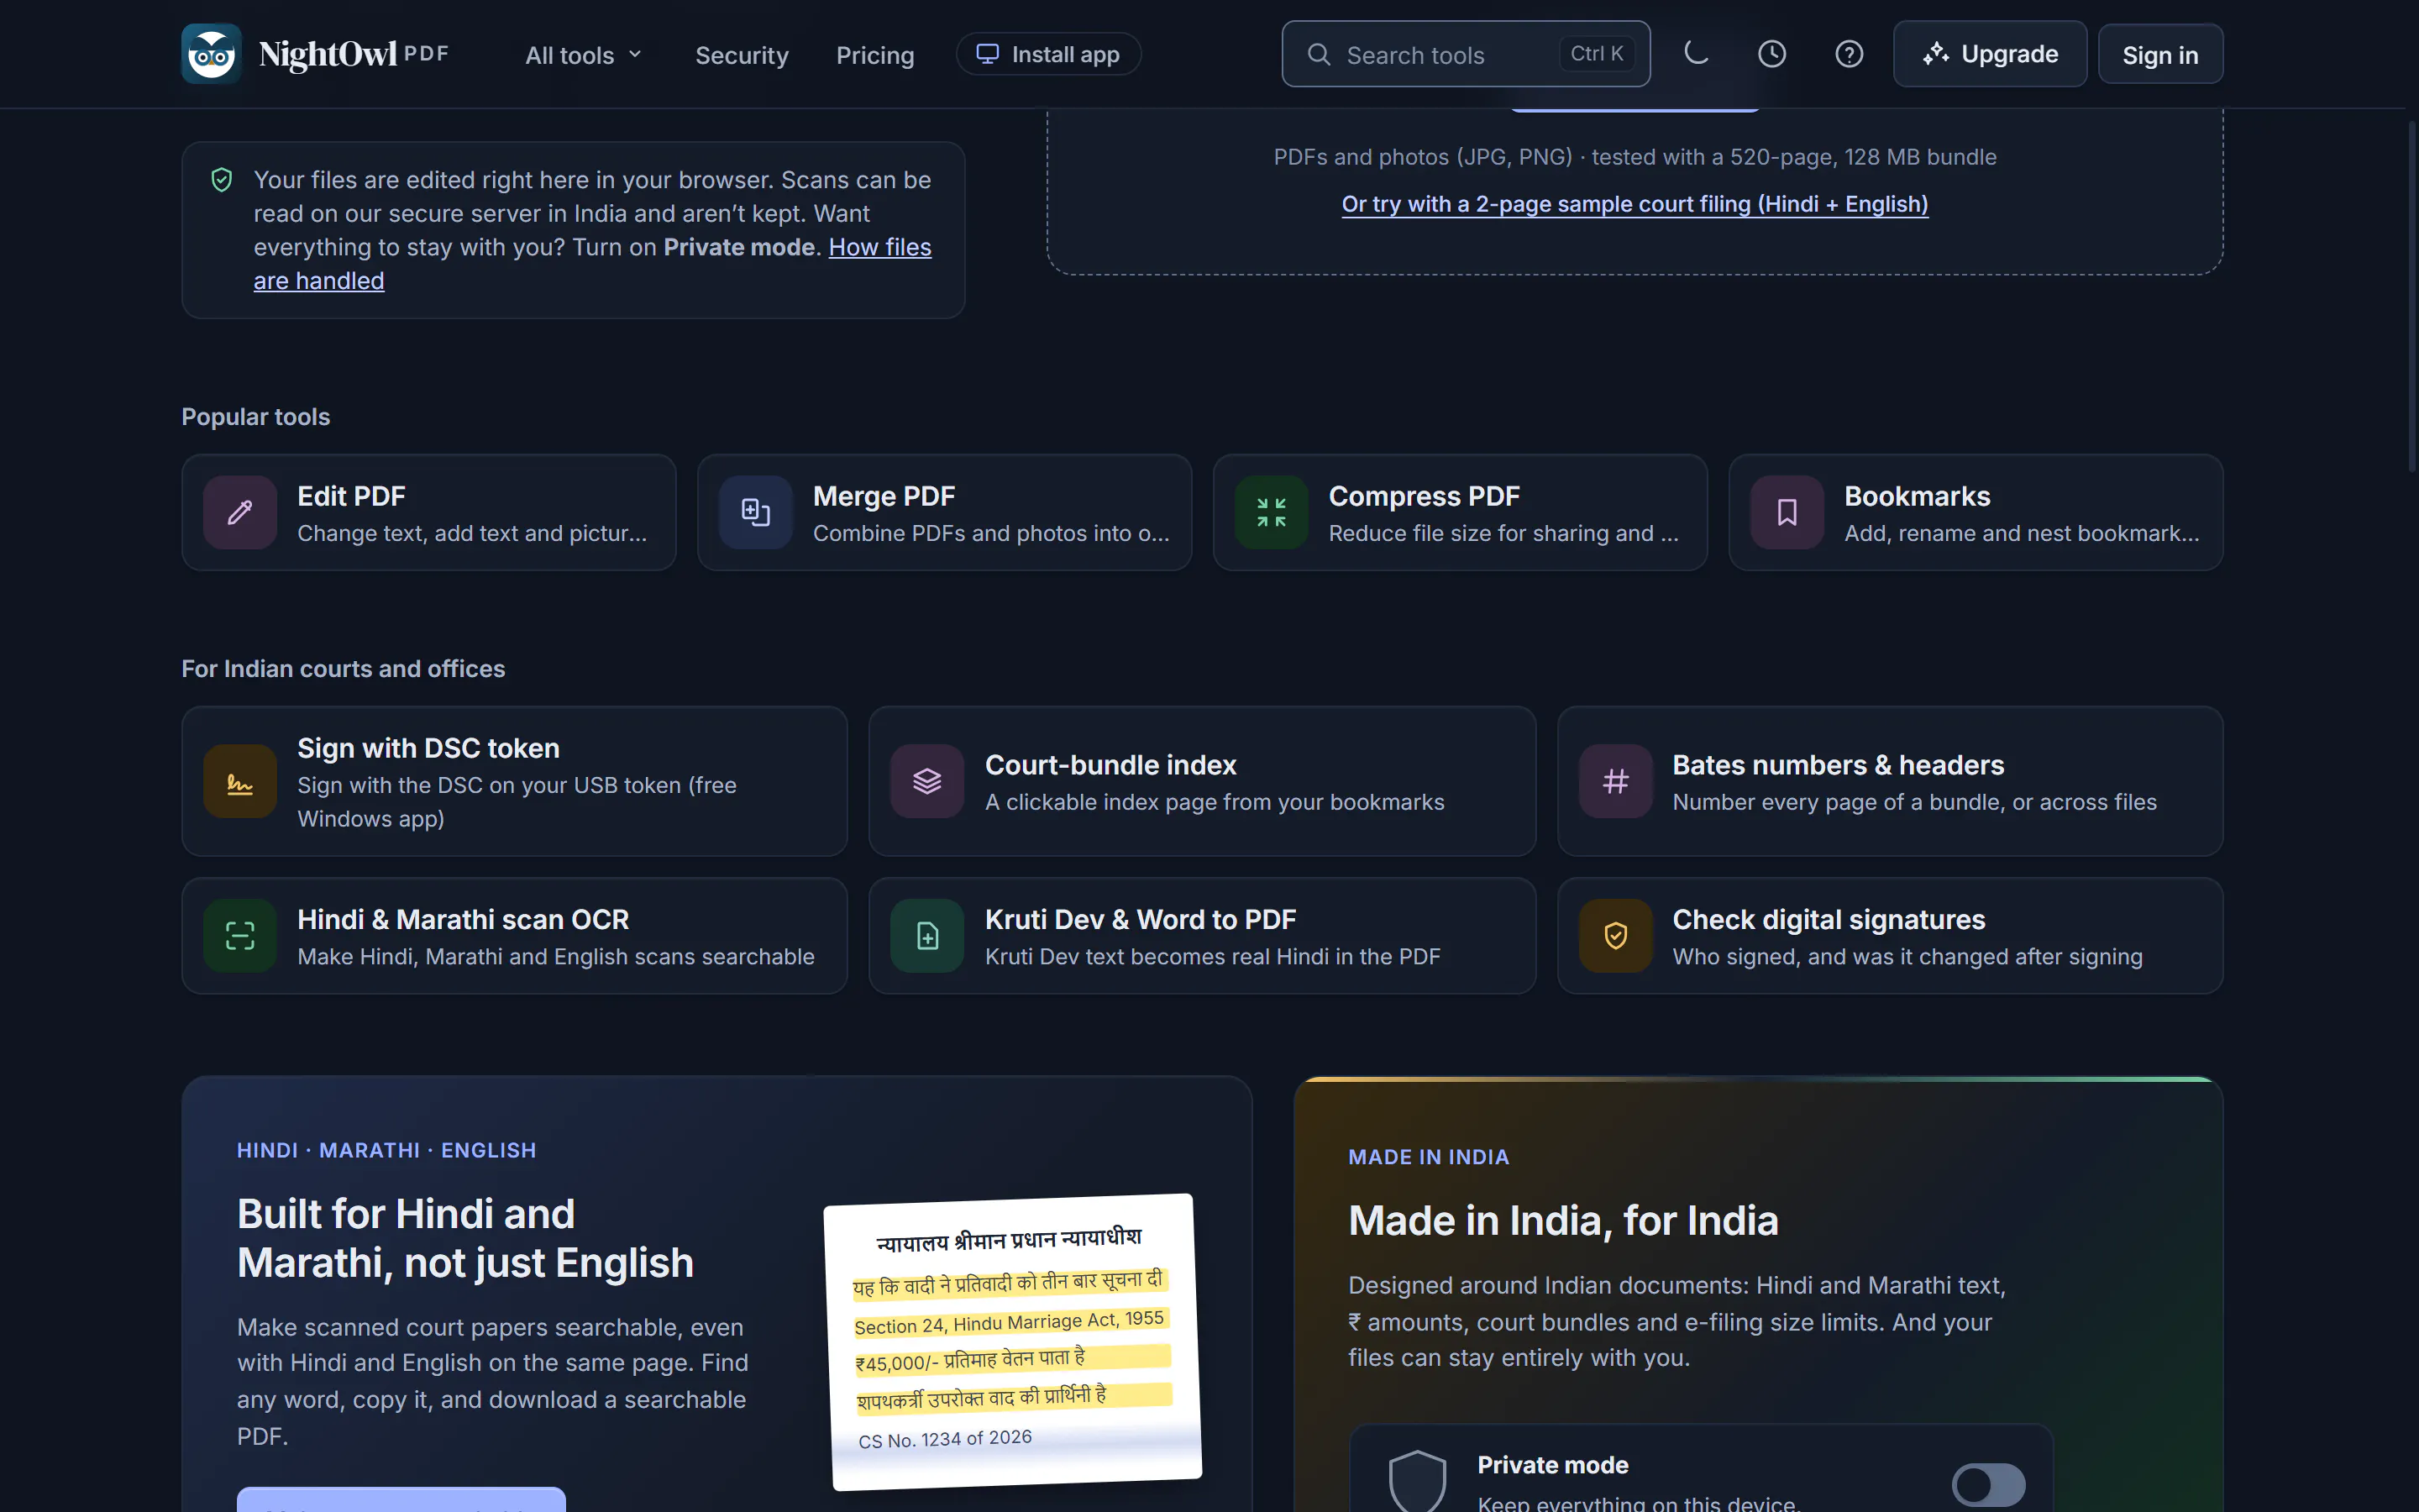Open the Security menu item
Viewport: 2419px width, 1512px height.
742,55
